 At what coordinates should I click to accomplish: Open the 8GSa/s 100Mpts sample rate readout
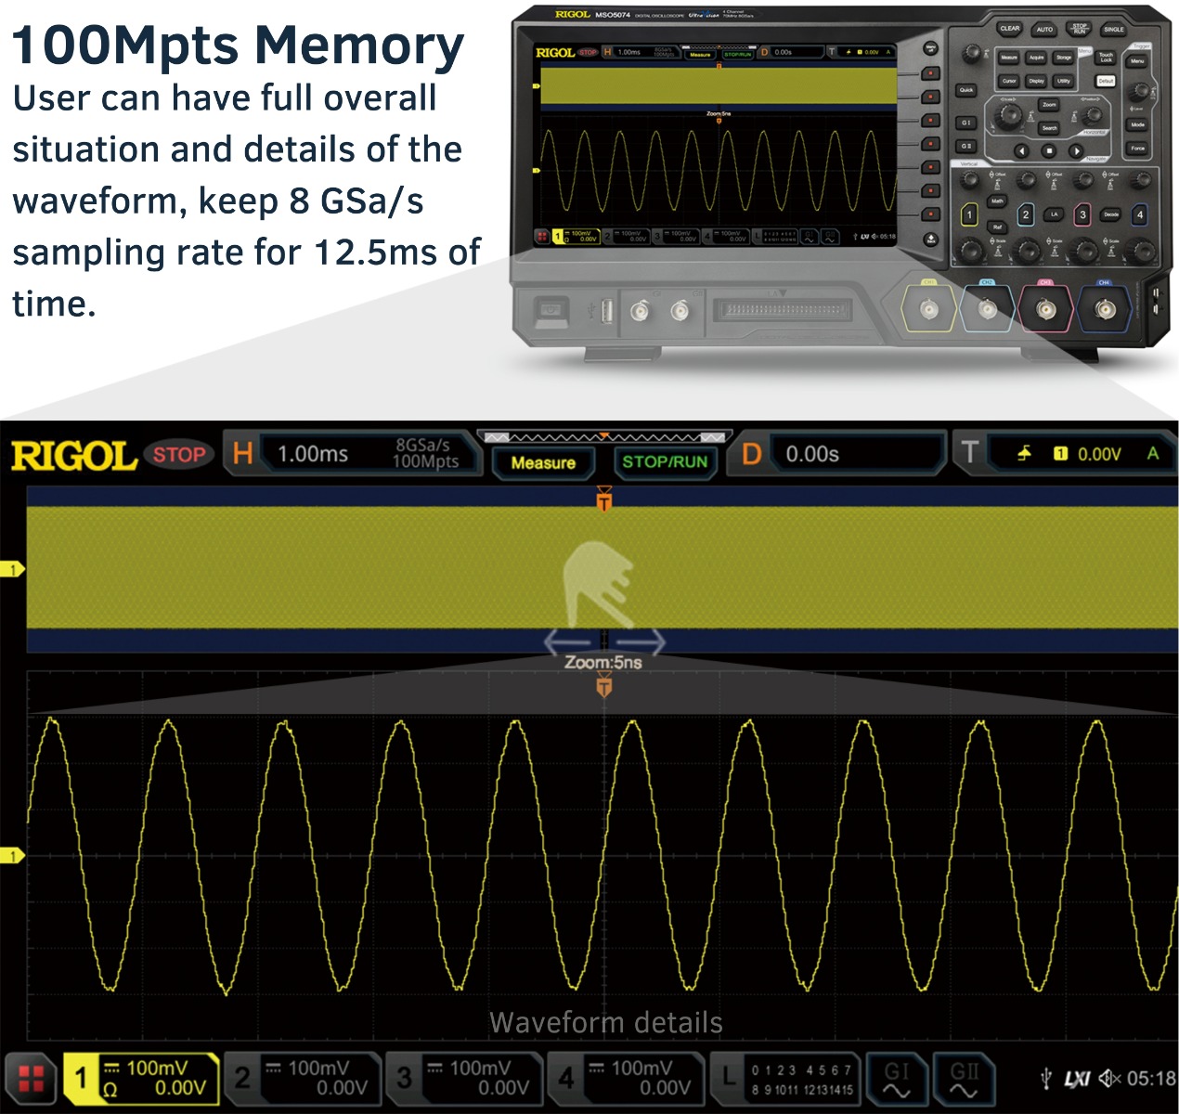(425, 453)
